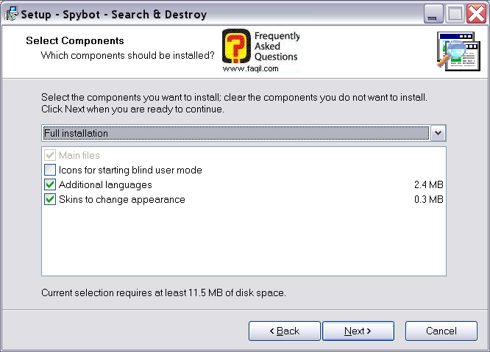Go Back to the previous step

285,331
